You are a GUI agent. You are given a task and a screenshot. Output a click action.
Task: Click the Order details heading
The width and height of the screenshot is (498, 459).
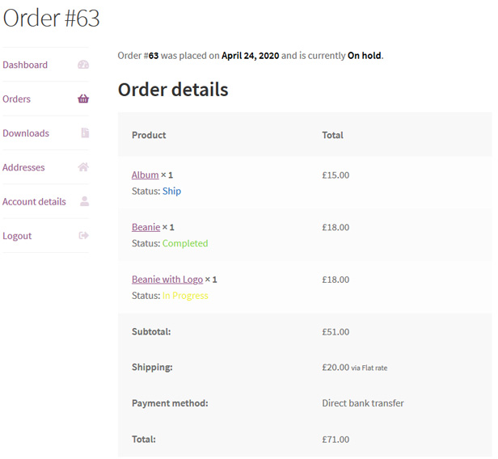173,90
